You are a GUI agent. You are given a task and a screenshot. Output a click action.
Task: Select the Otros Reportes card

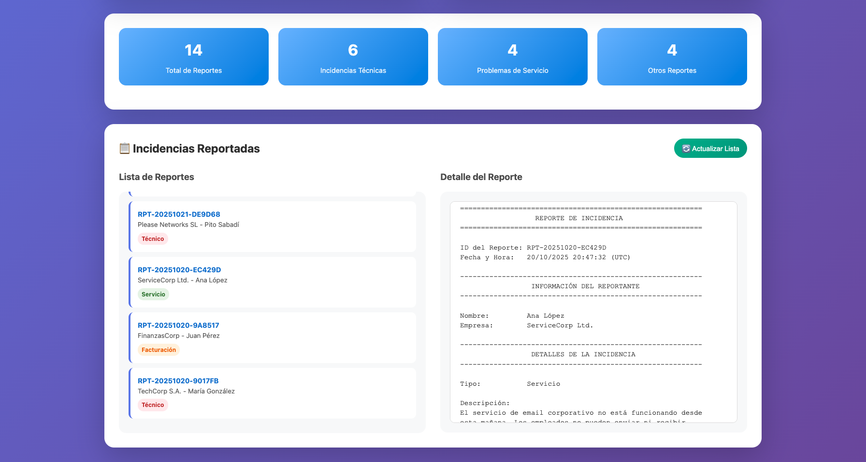coord(672,56)
